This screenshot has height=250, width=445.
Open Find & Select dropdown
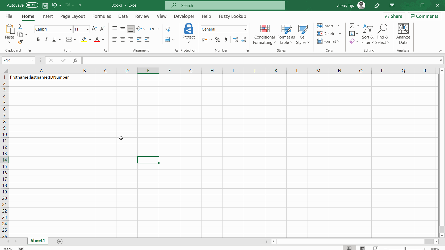tap(382, 34)
